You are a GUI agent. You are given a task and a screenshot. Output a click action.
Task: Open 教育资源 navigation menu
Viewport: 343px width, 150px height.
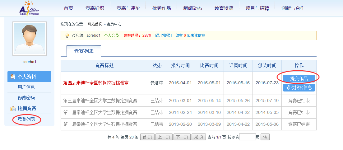point(224,8)
